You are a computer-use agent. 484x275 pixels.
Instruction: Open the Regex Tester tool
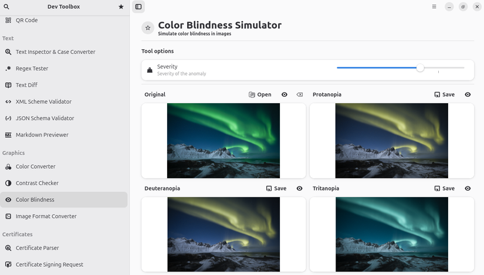pyautogui.click(x=63, y=69)
